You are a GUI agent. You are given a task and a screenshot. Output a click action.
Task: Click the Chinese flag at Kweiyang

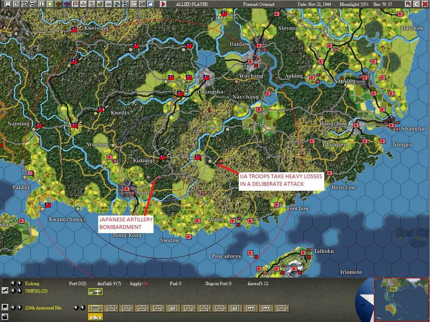pyautogui.click(x=74, y=29)
